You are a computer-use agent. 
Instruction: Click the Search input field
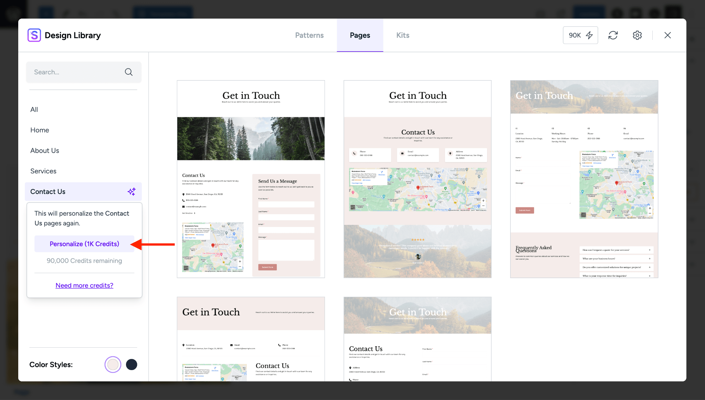pyautogui.click(x=84, y=72)
